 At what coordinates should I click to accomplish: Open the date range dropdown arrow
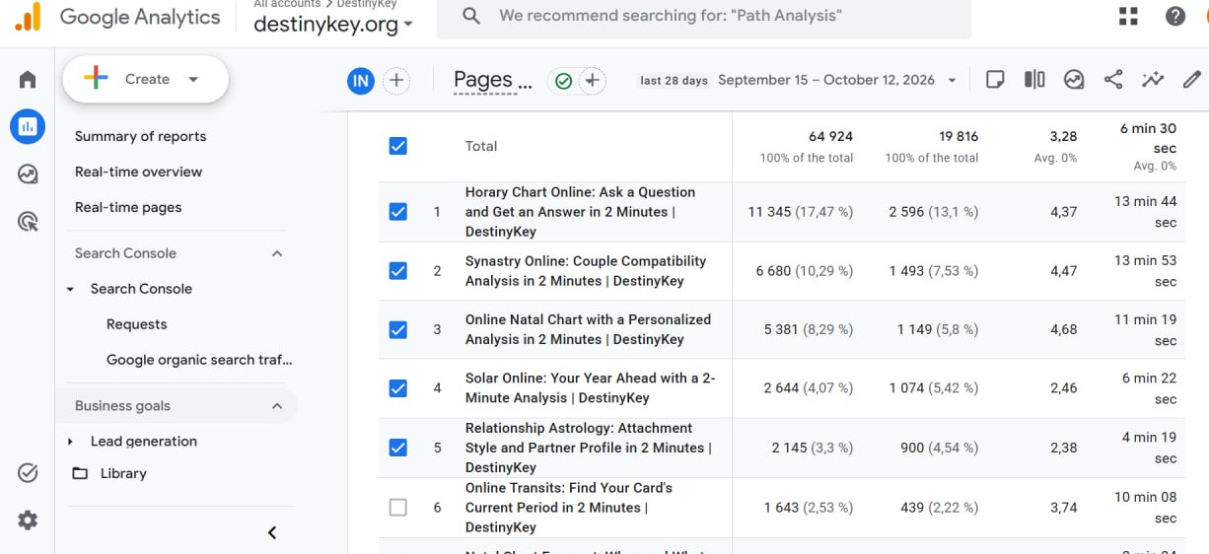pyautogui.click(x=952, y=81)
